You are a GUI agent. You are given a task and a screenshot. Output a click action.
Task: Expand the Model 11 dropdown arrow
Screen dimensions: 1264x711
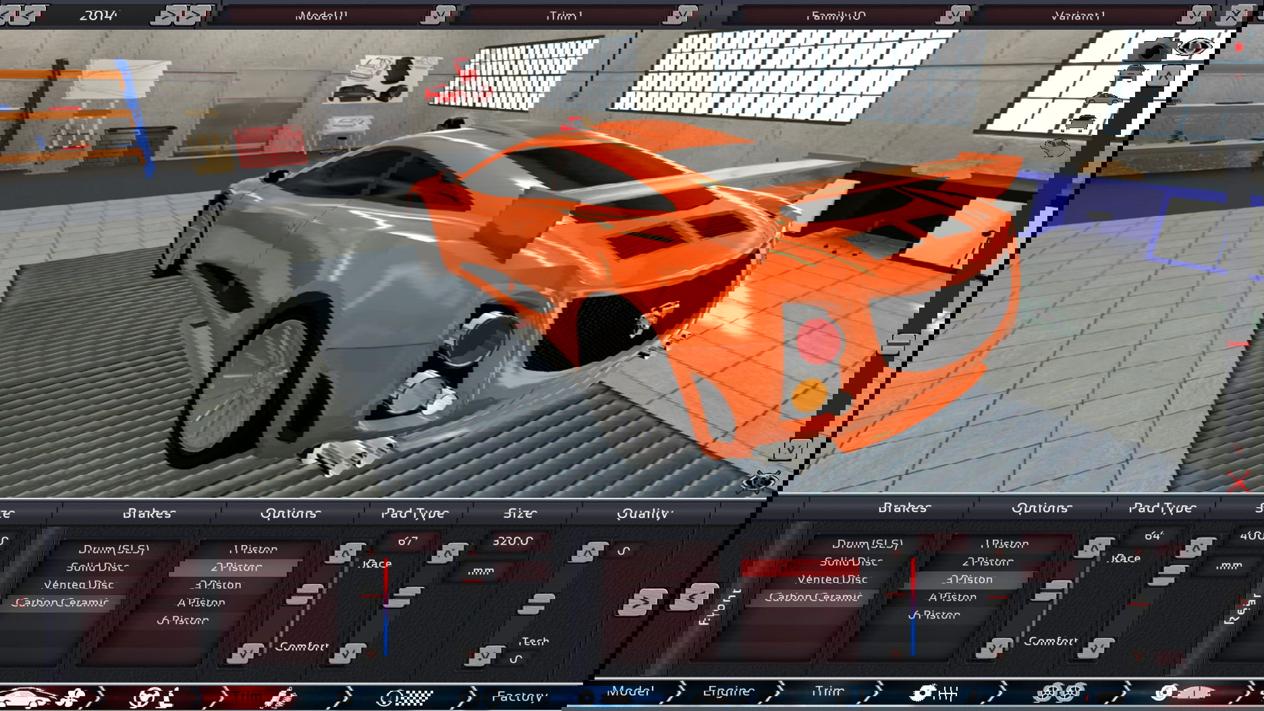[442, 15]
